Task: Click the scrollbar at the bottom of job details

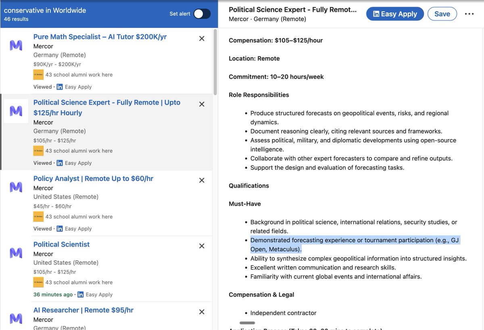Action: [247, 323]
